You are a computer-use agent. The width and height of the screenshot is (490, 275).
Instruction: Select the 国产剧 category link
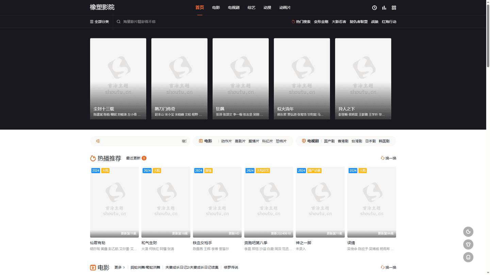coord(329,141)
